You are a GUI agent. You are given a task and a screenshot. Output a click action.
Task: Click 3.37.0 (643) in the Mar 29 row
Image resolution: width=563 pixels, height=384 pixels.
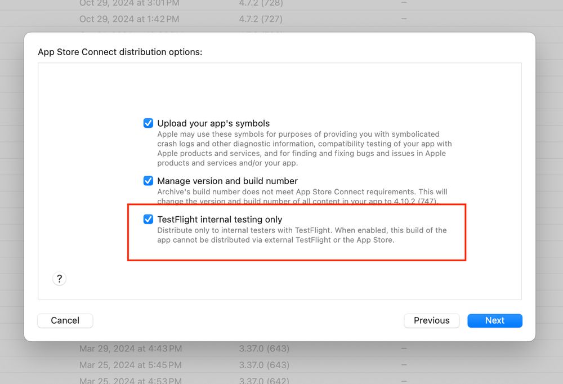point(264,349)
